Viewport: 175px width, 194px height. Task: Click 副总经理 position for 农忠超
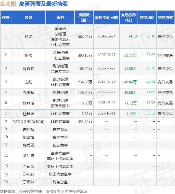point(60,93)
